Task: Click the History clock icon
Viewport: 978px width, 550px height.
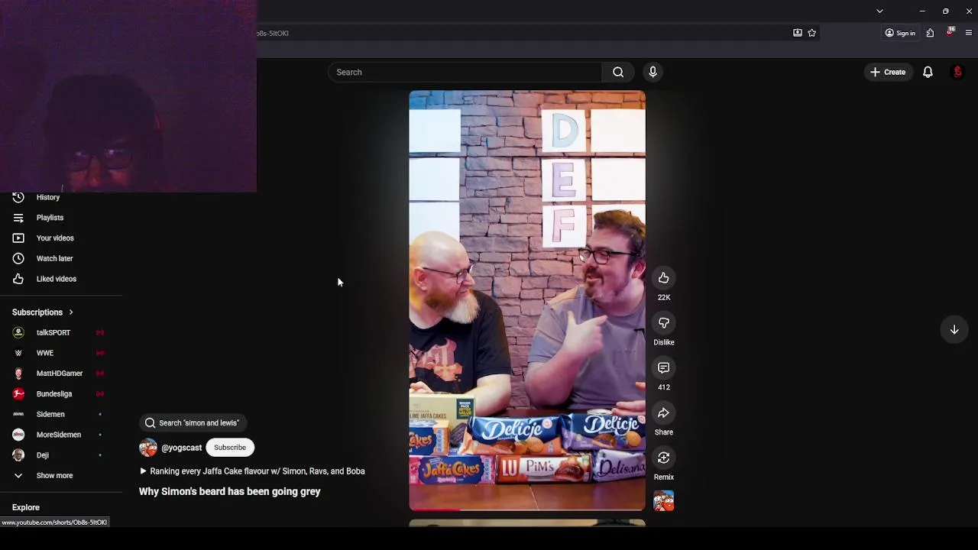Action: 18,197
